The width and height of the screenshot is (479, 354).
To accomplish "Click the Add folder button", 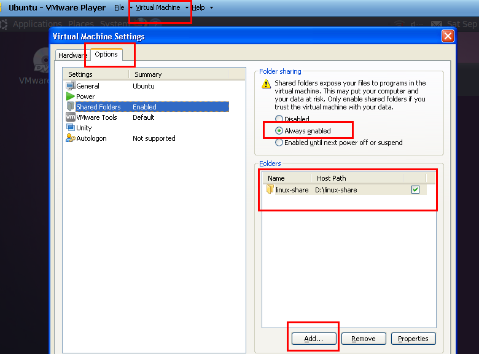I will (314, 339).
